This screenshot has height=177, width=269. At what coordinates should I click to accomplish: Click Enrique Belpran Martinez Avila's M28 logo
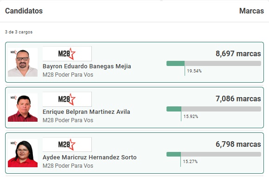tap(67, 99)
